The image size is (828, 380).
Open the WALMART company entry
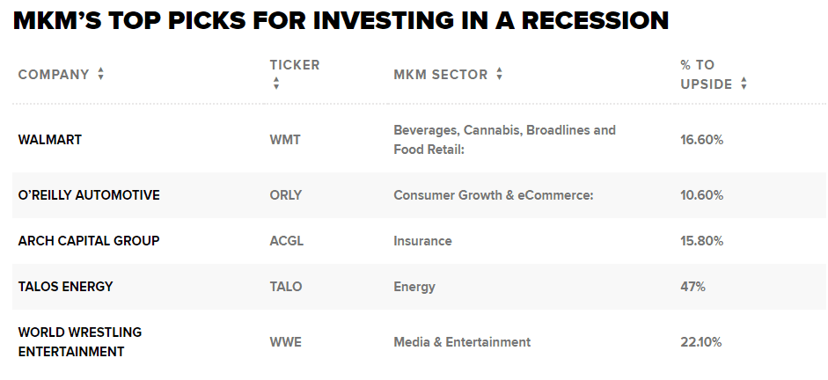(49, 140)
